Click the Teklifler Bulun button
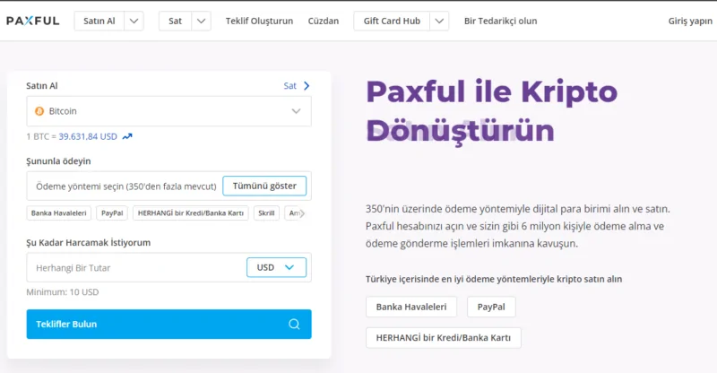Screen dimensions: 717x373 [x=168, y=324]
